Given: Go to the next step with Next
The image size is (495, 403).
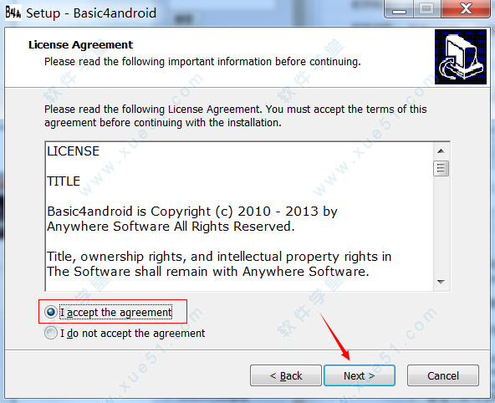Looking at the screenshot, I should [360, 375].
